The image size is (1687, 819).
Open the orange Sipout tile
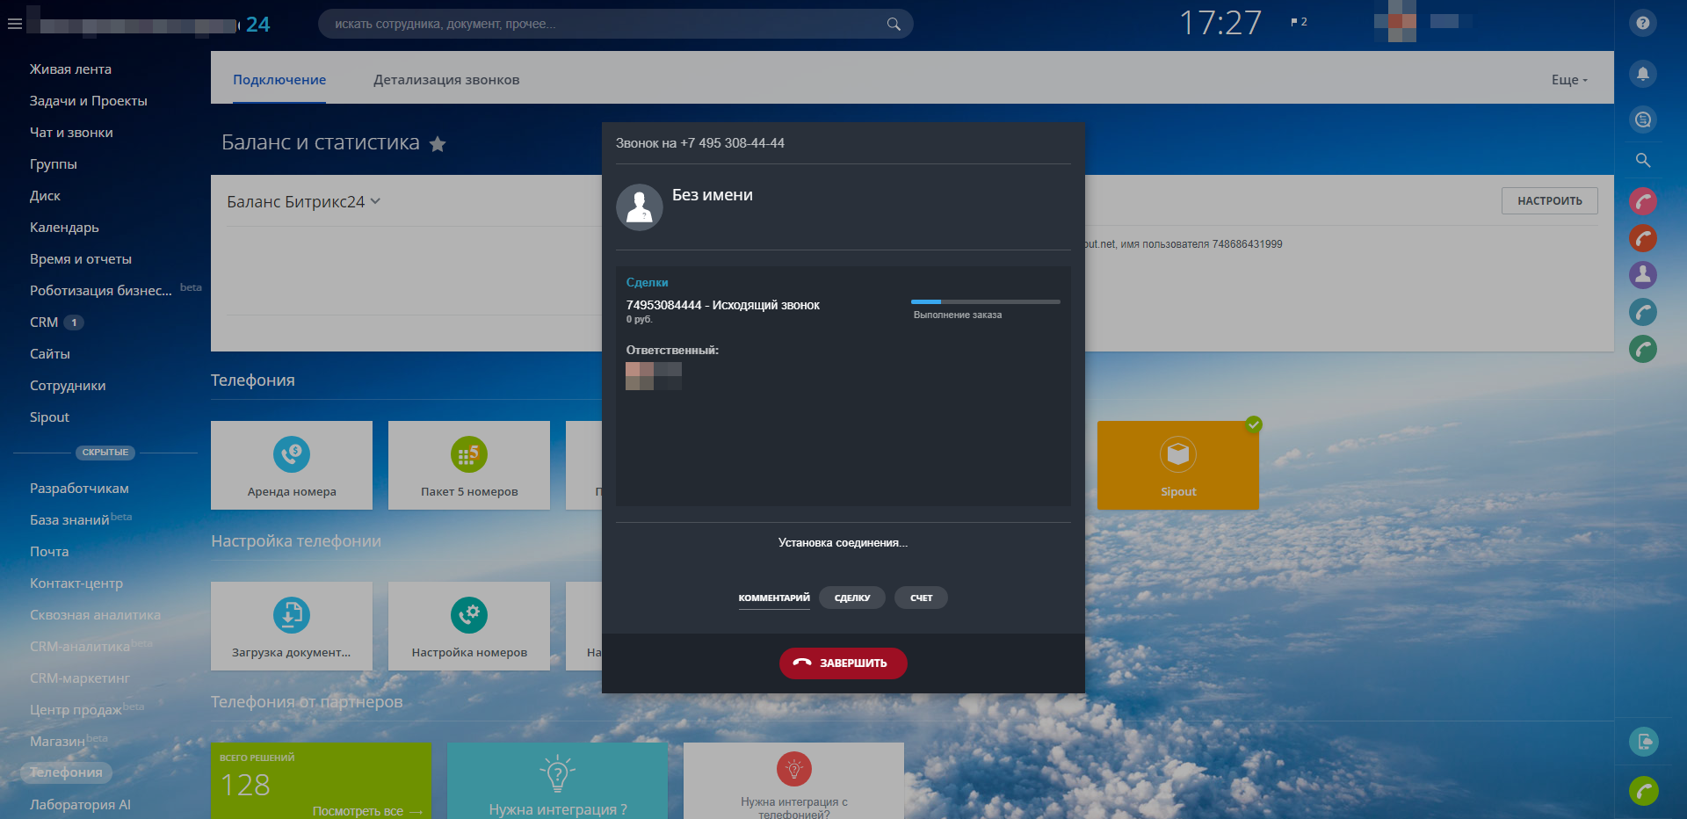click(1178, 465)
